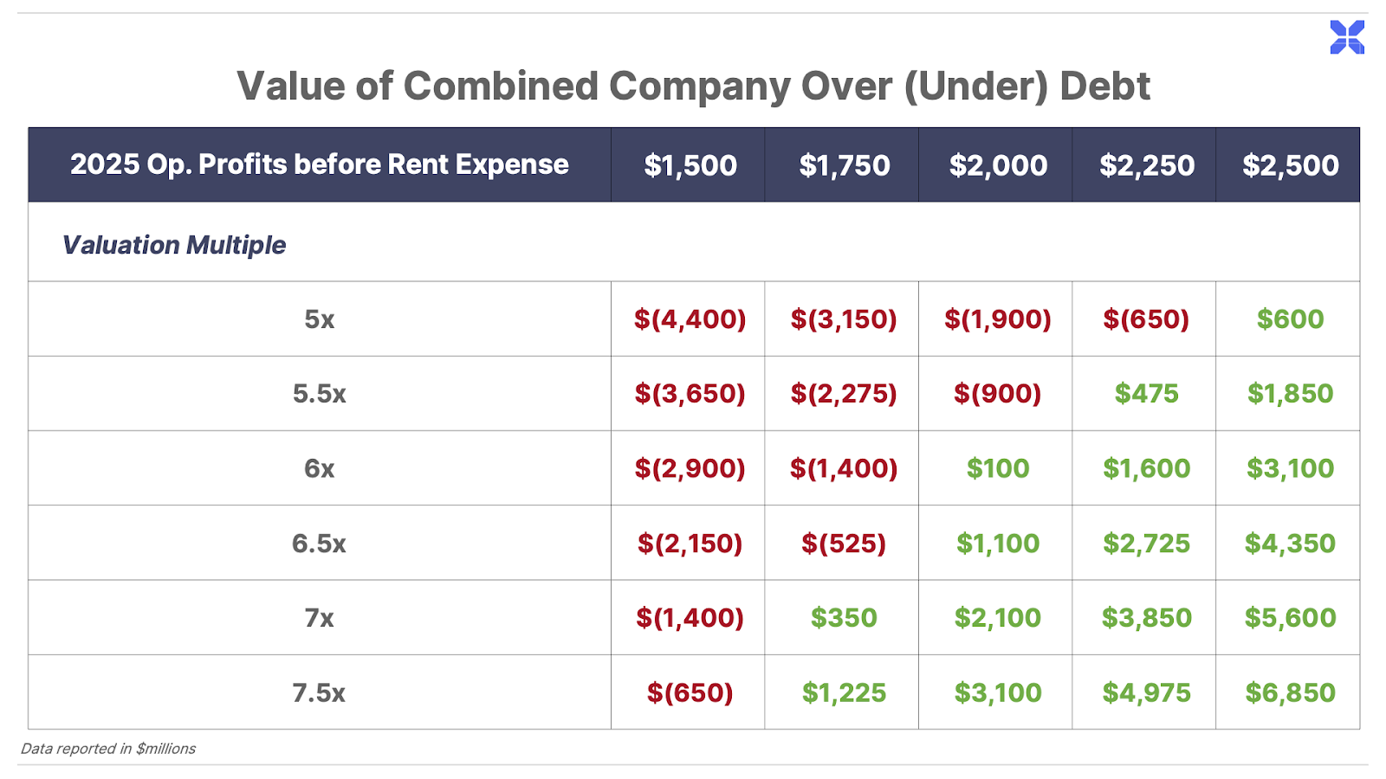This screenshot has width=1386, height=779.
Task: Select the 5x row label
Action: coord(319,319)
